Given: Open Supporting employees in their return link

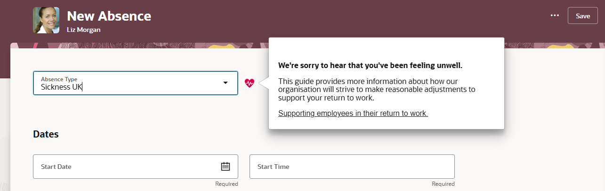Looking at the screenshot, I should [353, 113].
